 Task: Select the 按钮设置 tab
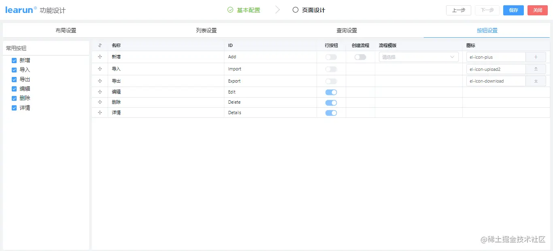click(487, 30)
